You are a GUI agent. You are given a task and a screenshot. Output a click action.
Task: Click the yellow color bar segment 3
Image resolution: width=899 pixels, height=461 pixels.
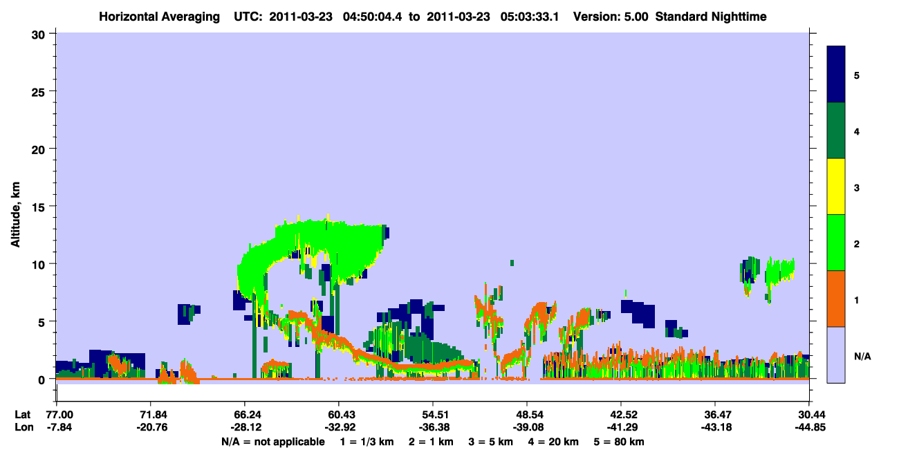click(836, 187)
